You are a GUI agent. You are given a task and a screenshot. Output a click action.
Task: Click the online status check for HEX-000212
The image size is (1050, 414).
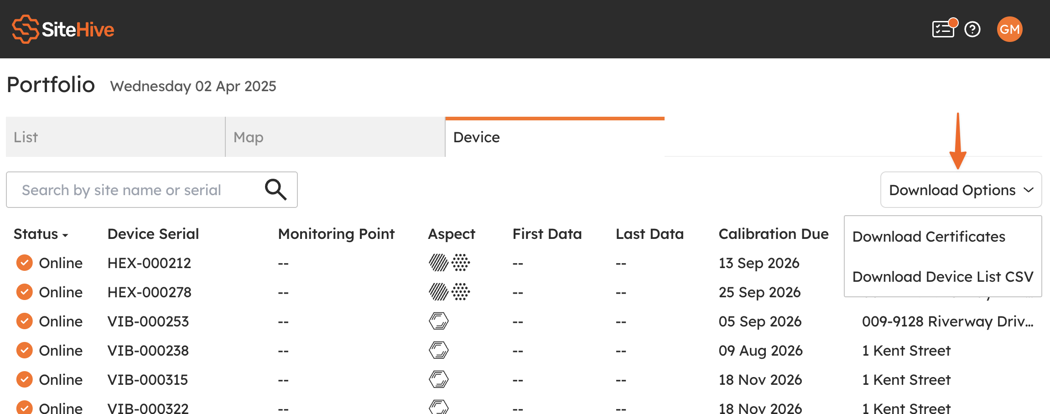tap(24, 263)
